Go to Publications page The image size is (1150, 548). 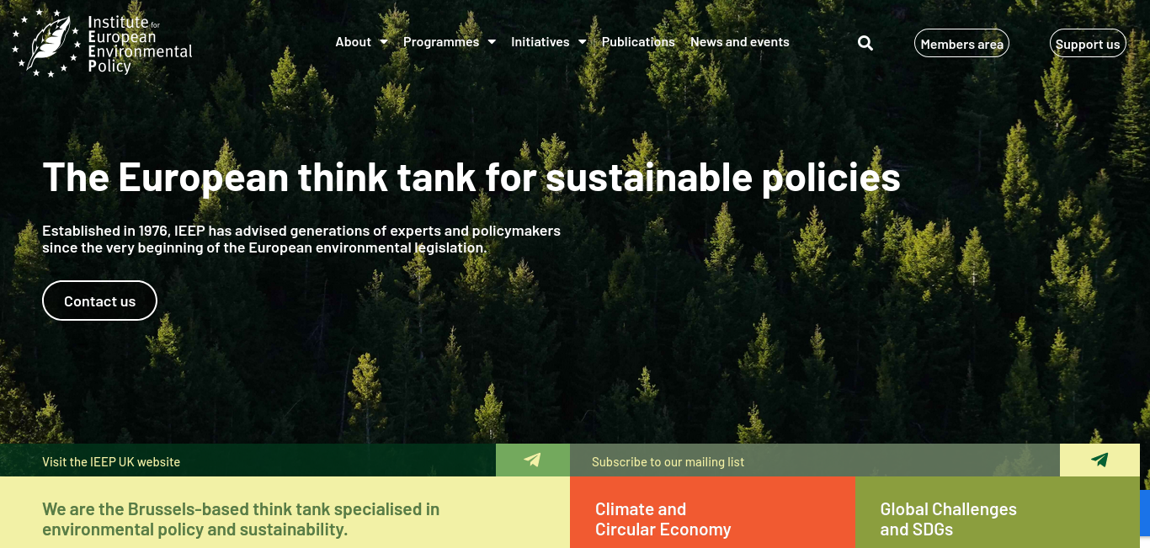pyautogui.click(x=638, y=42)
